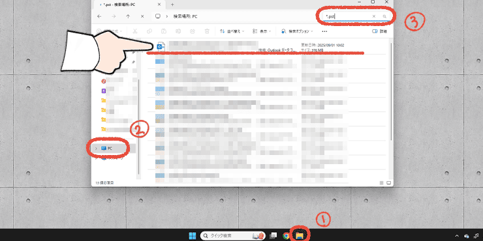
Task: Toggle the 詳細 details pane
Action: (x=379, y=31)
